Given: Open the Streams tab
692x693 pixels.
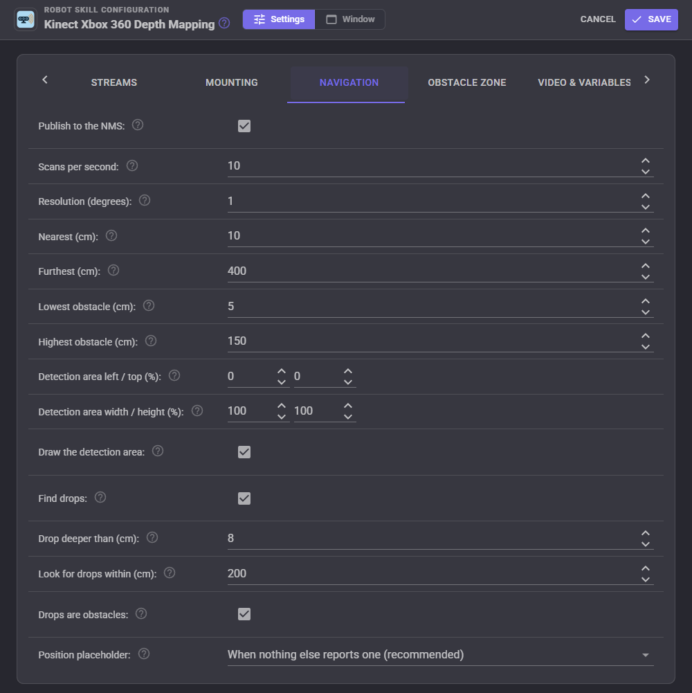Looking at the screenshot, I should [114, 82].
